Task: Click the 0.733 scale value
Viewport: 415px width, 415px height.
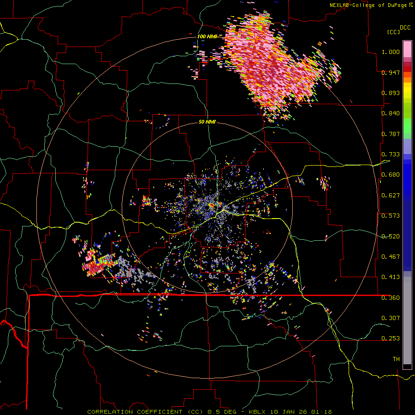Action: [391, 154]
